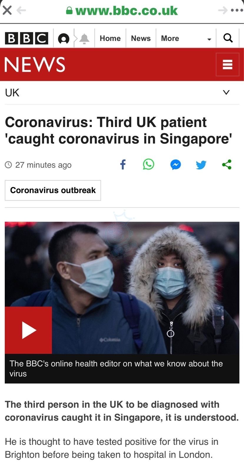
Task: Close the in-app browser with X
Action: pyautogui.click(x=7, y=11)
